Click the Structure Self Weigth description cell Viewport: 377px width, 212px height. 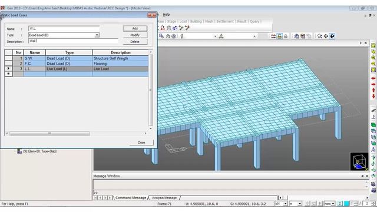pos(120,58)
